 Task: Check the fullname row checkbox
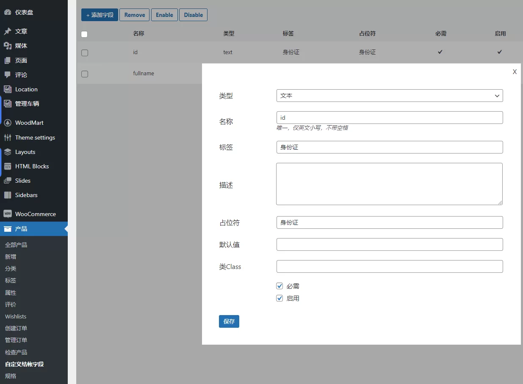click(x=85, y=74)
